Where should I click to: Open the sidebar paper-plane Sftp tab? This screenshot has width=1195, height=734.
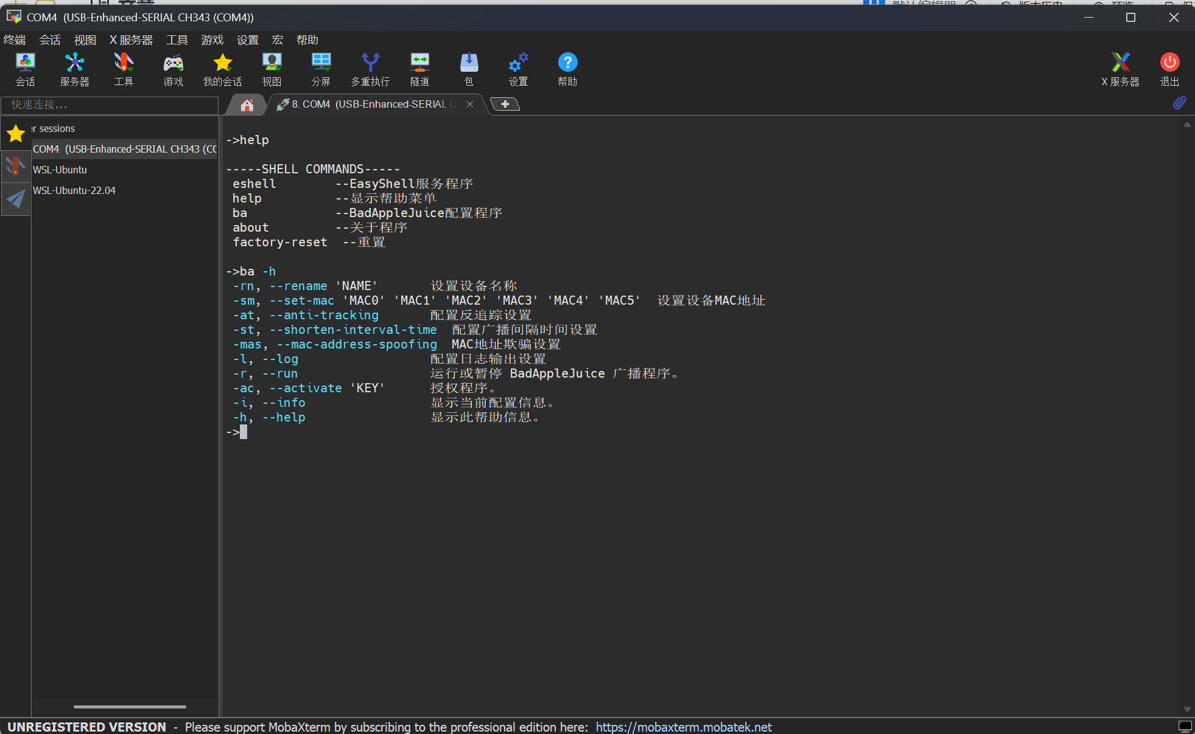(x=16, y=199)
